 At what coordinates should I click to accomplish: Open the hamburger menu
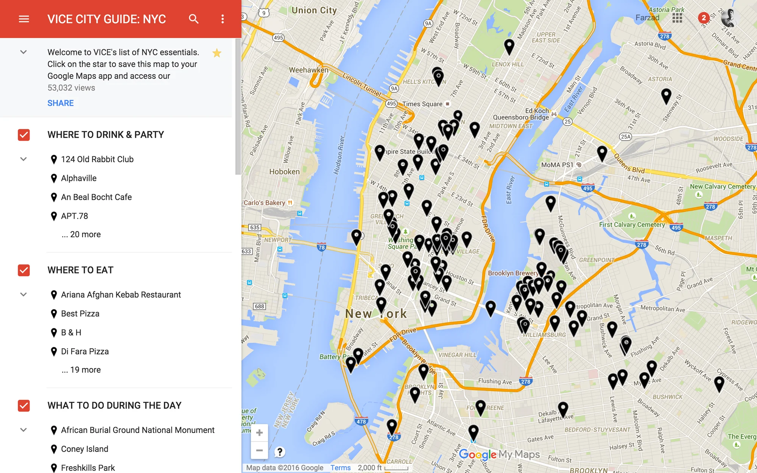(x=24, y=19)
